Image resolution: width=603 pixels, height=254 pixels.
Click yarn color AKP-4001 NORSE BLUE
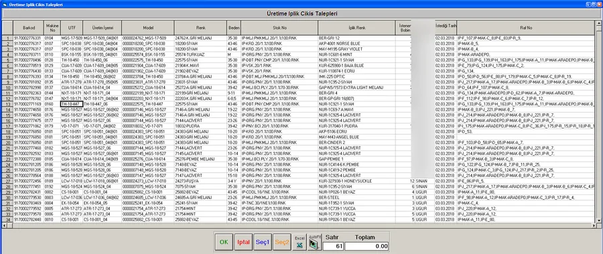[x=356, y=44]
